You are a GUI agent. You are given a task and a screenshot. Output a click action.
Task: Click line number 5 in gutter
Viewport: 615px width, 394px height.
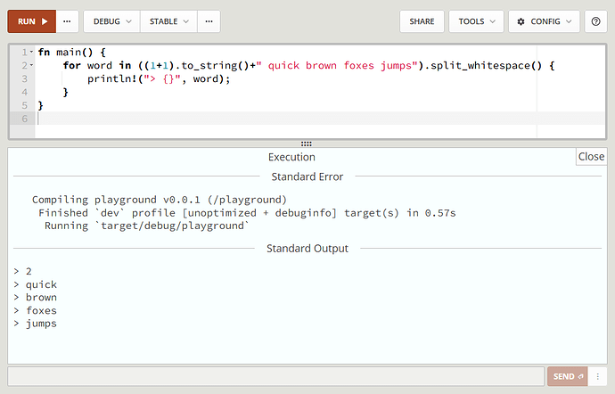[x=24, y=105]
